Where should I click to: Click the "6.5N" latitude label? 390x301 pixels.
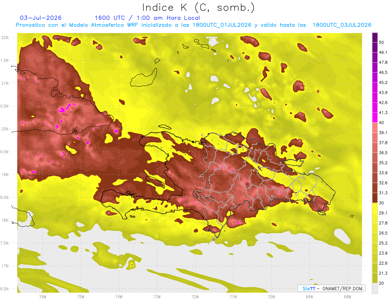click(5, 289)
